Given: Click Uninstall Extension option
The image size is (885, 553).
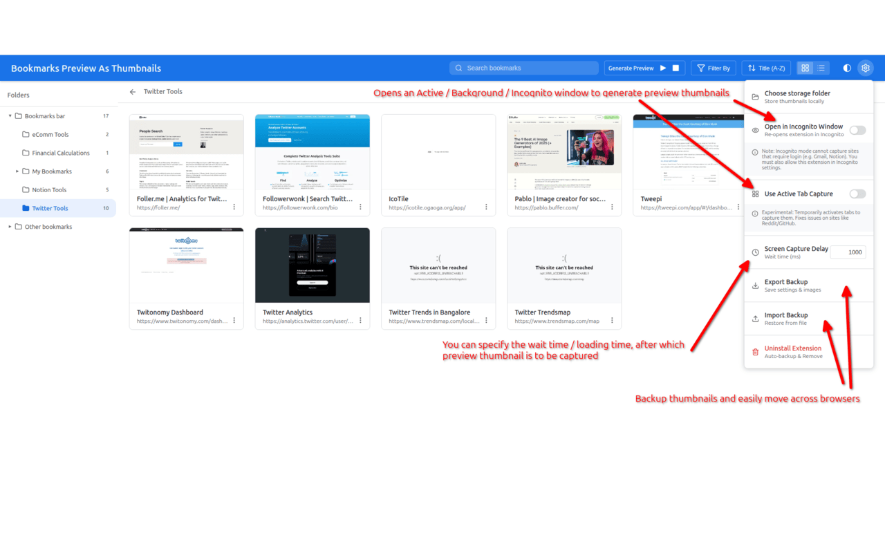Looking at the screenshot, I should [809, 352].
